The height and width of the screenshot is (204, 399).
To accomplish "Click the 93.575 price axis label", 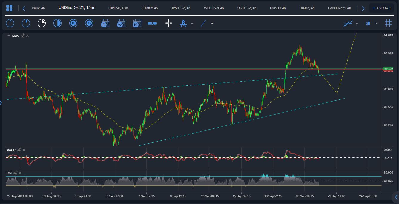I will click(388, 36).
